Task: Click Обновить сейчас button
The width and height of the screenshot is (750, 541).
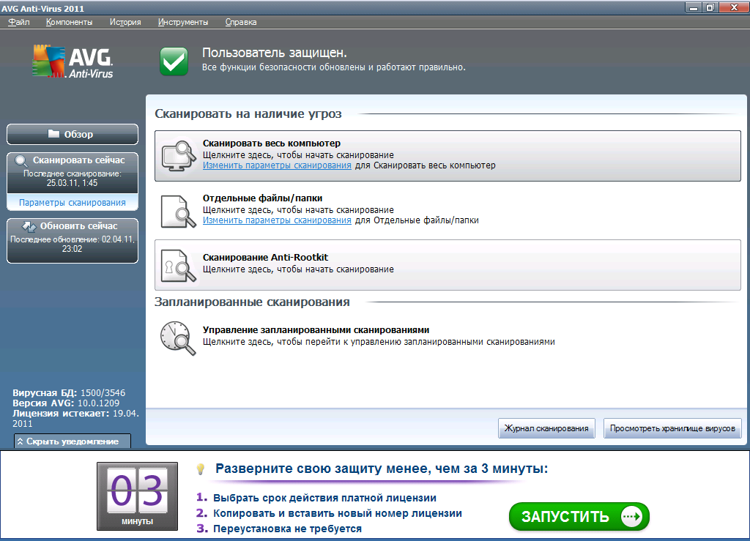Action: point(73,241)
